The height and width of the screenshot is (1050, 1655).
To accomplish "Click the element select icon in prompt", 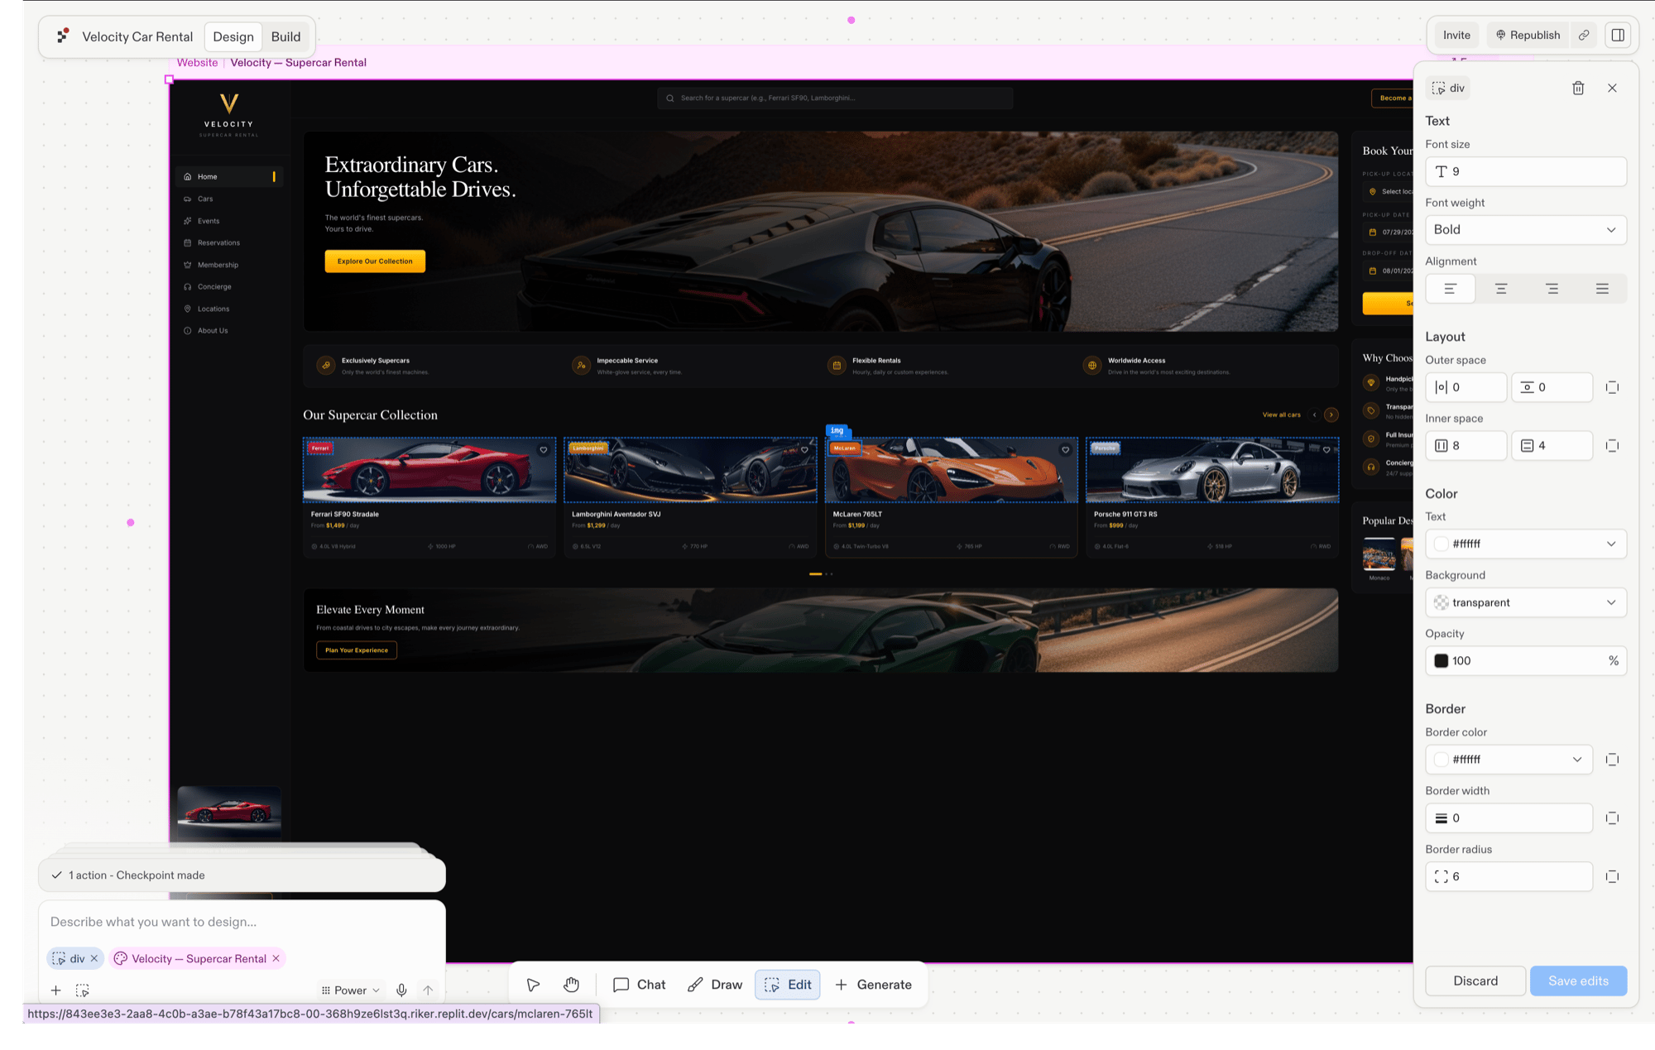I will coord(82,990).
